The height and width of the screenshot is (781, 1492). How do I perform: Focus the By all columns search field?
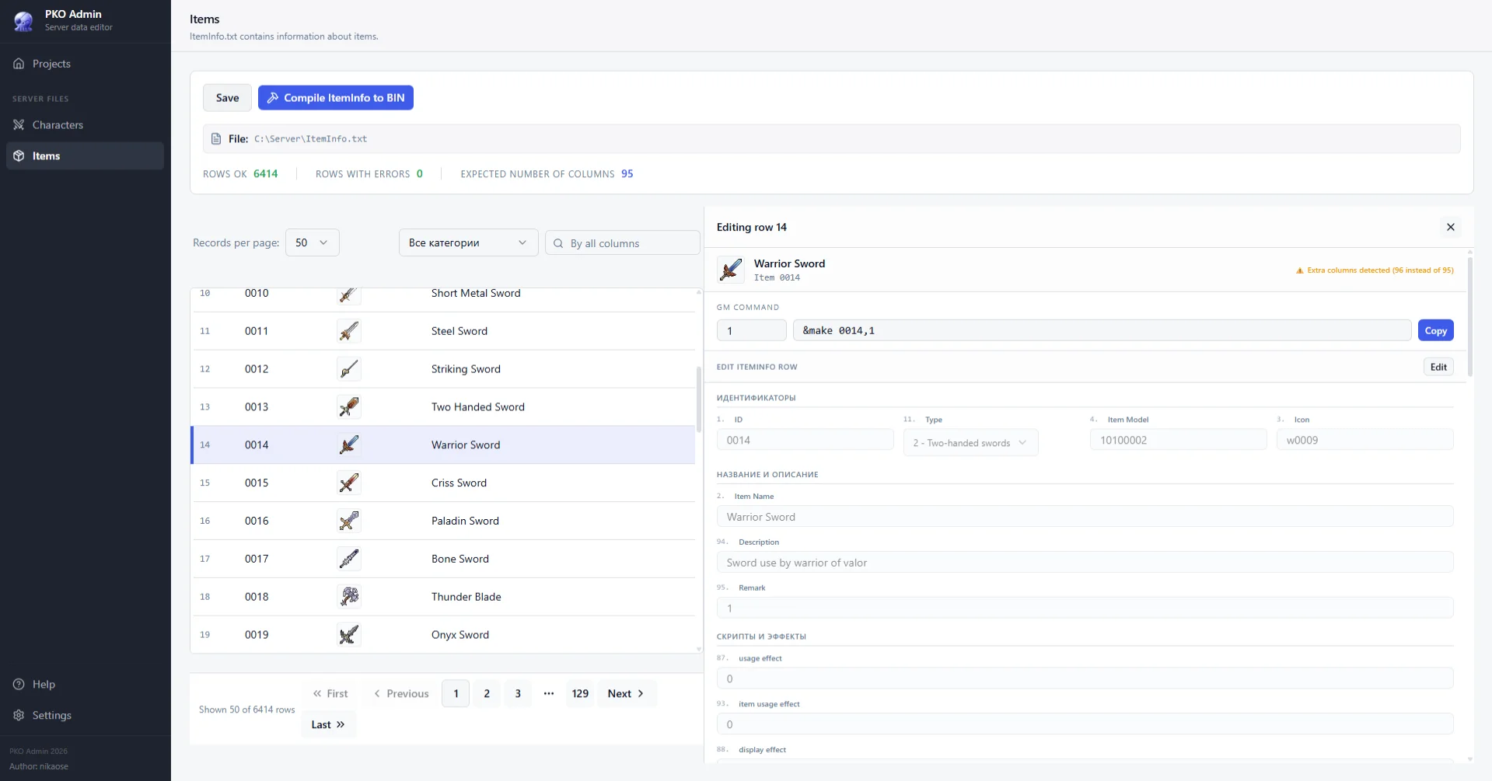[630, 243]
